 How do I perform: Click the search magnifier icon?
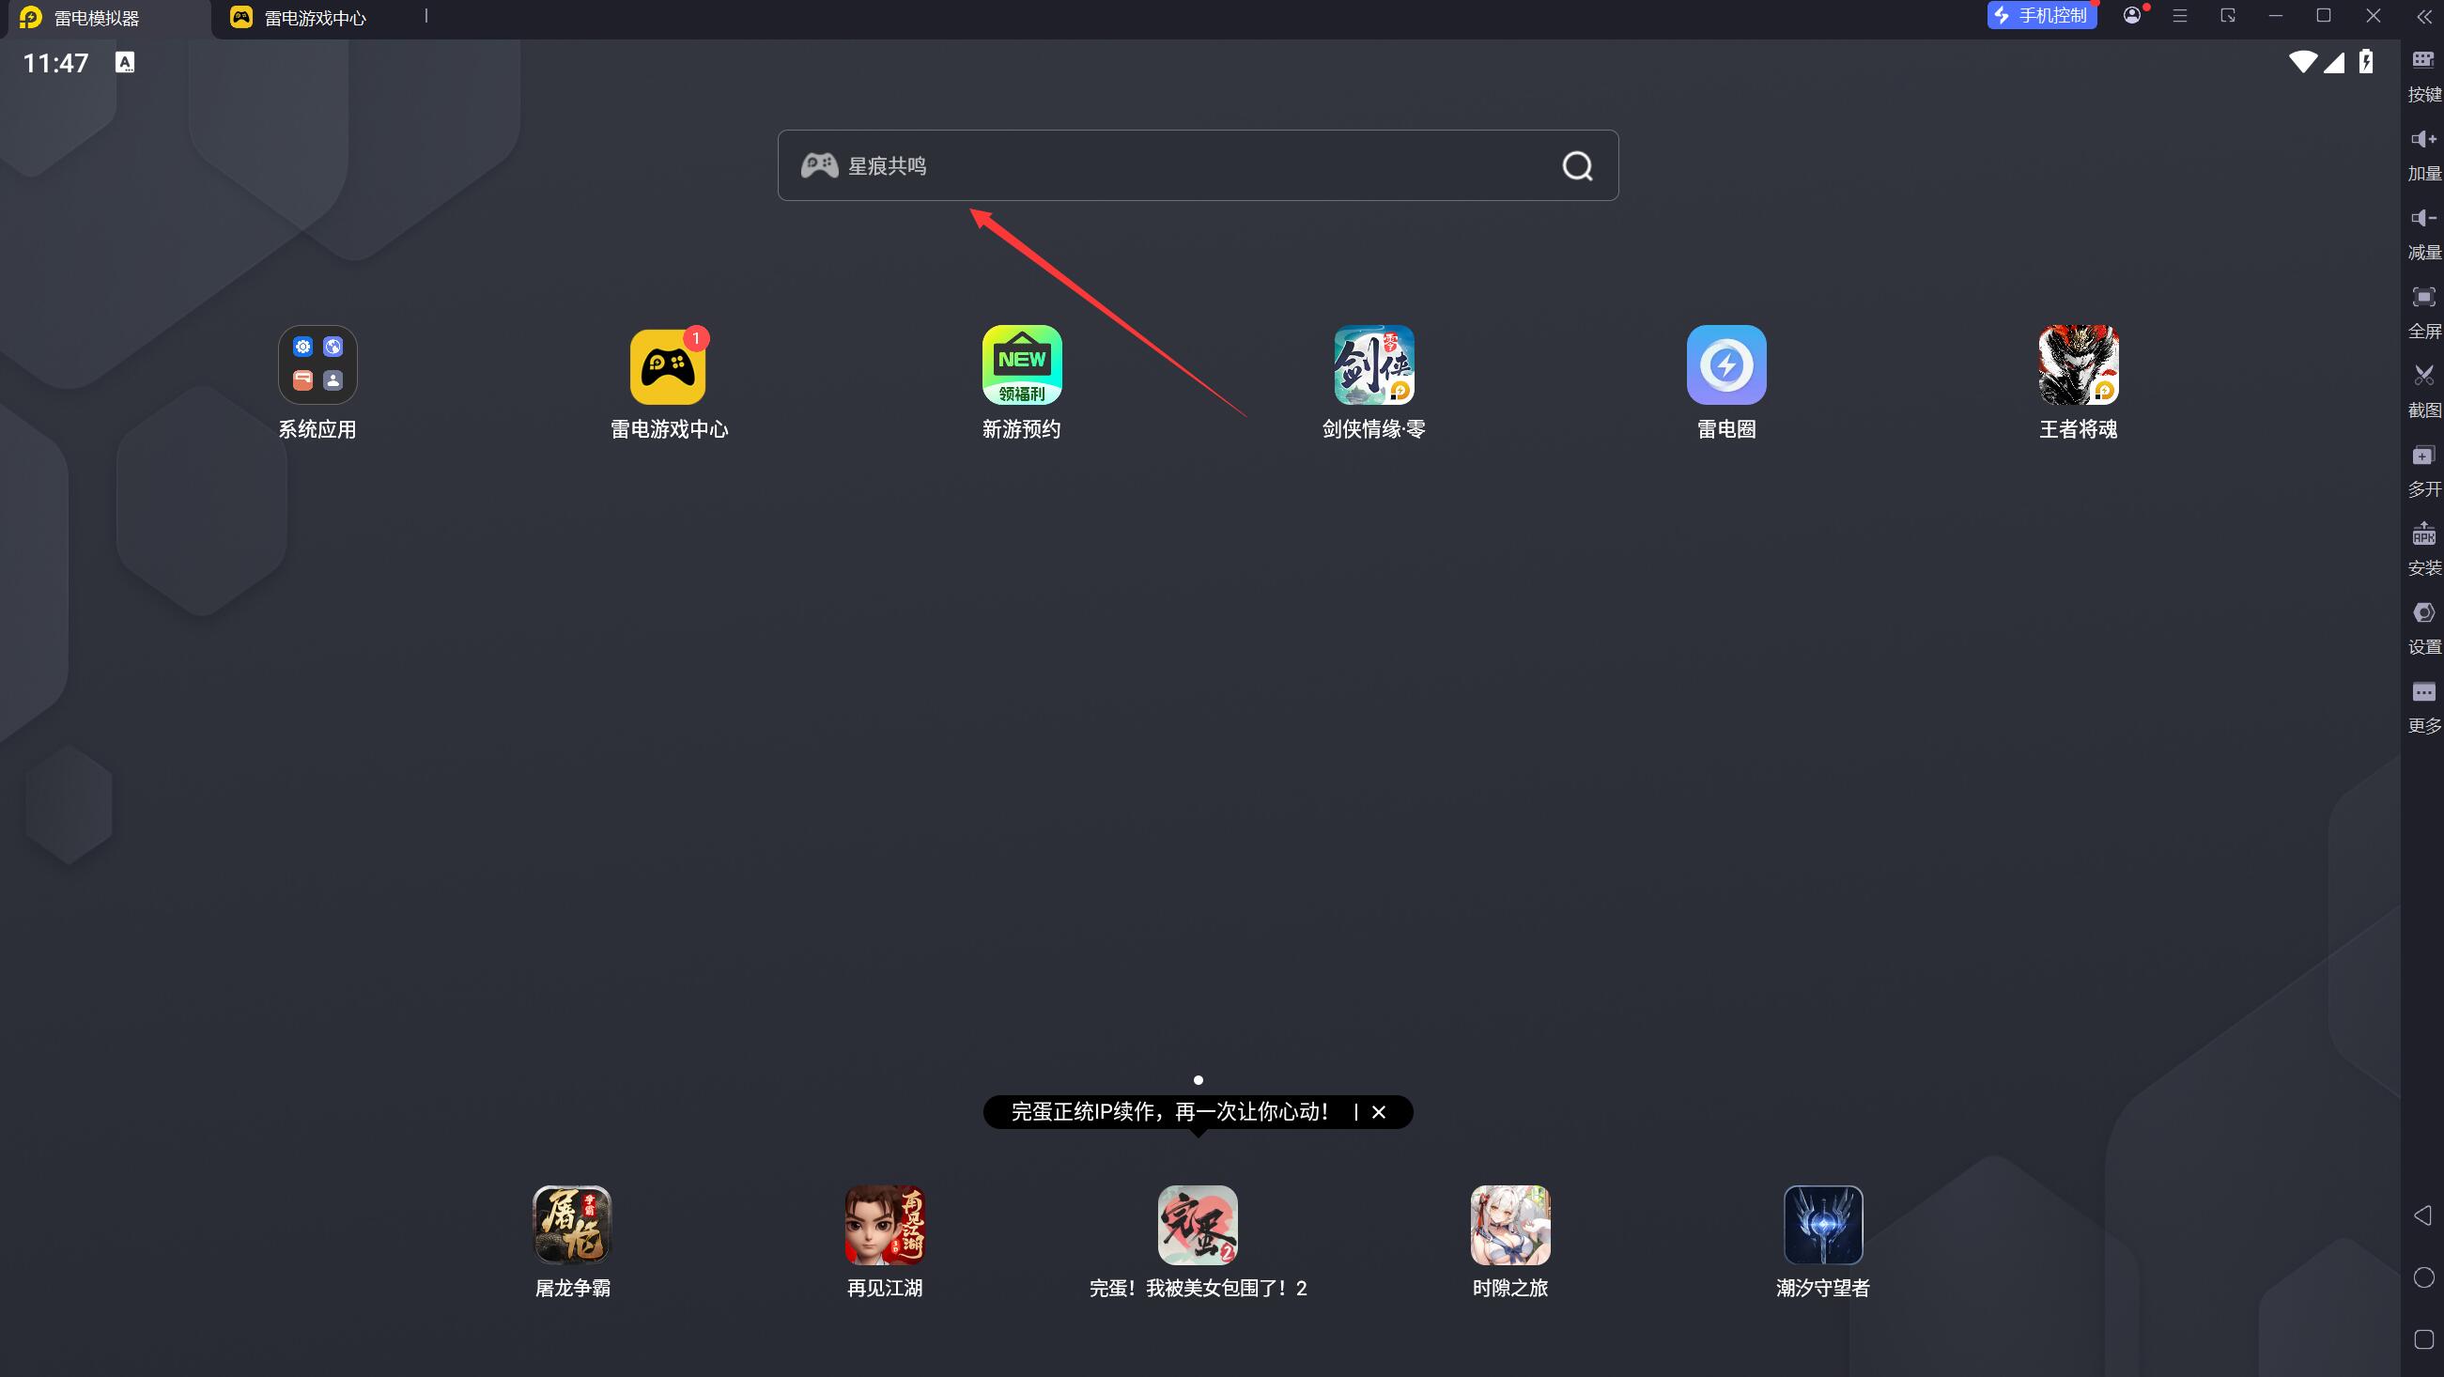click(1577, 166)
